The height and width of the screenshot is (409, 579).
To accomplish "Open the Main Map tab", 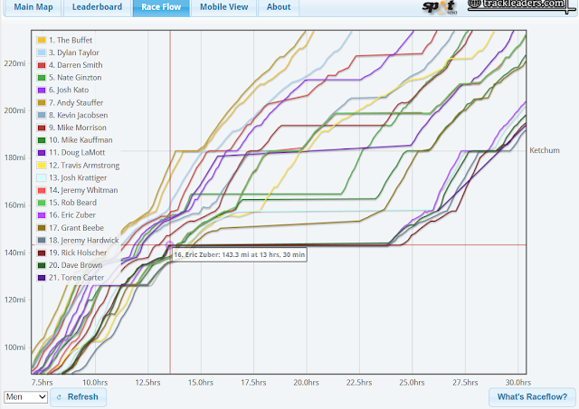I will coord(33,7).
